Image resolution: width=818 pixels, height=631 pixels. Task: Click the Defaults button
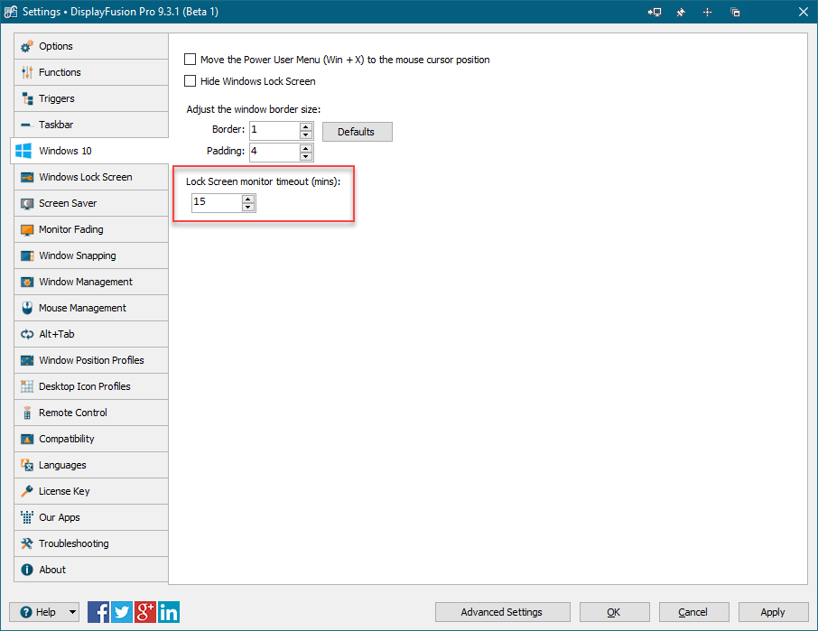tap(357, 132)
